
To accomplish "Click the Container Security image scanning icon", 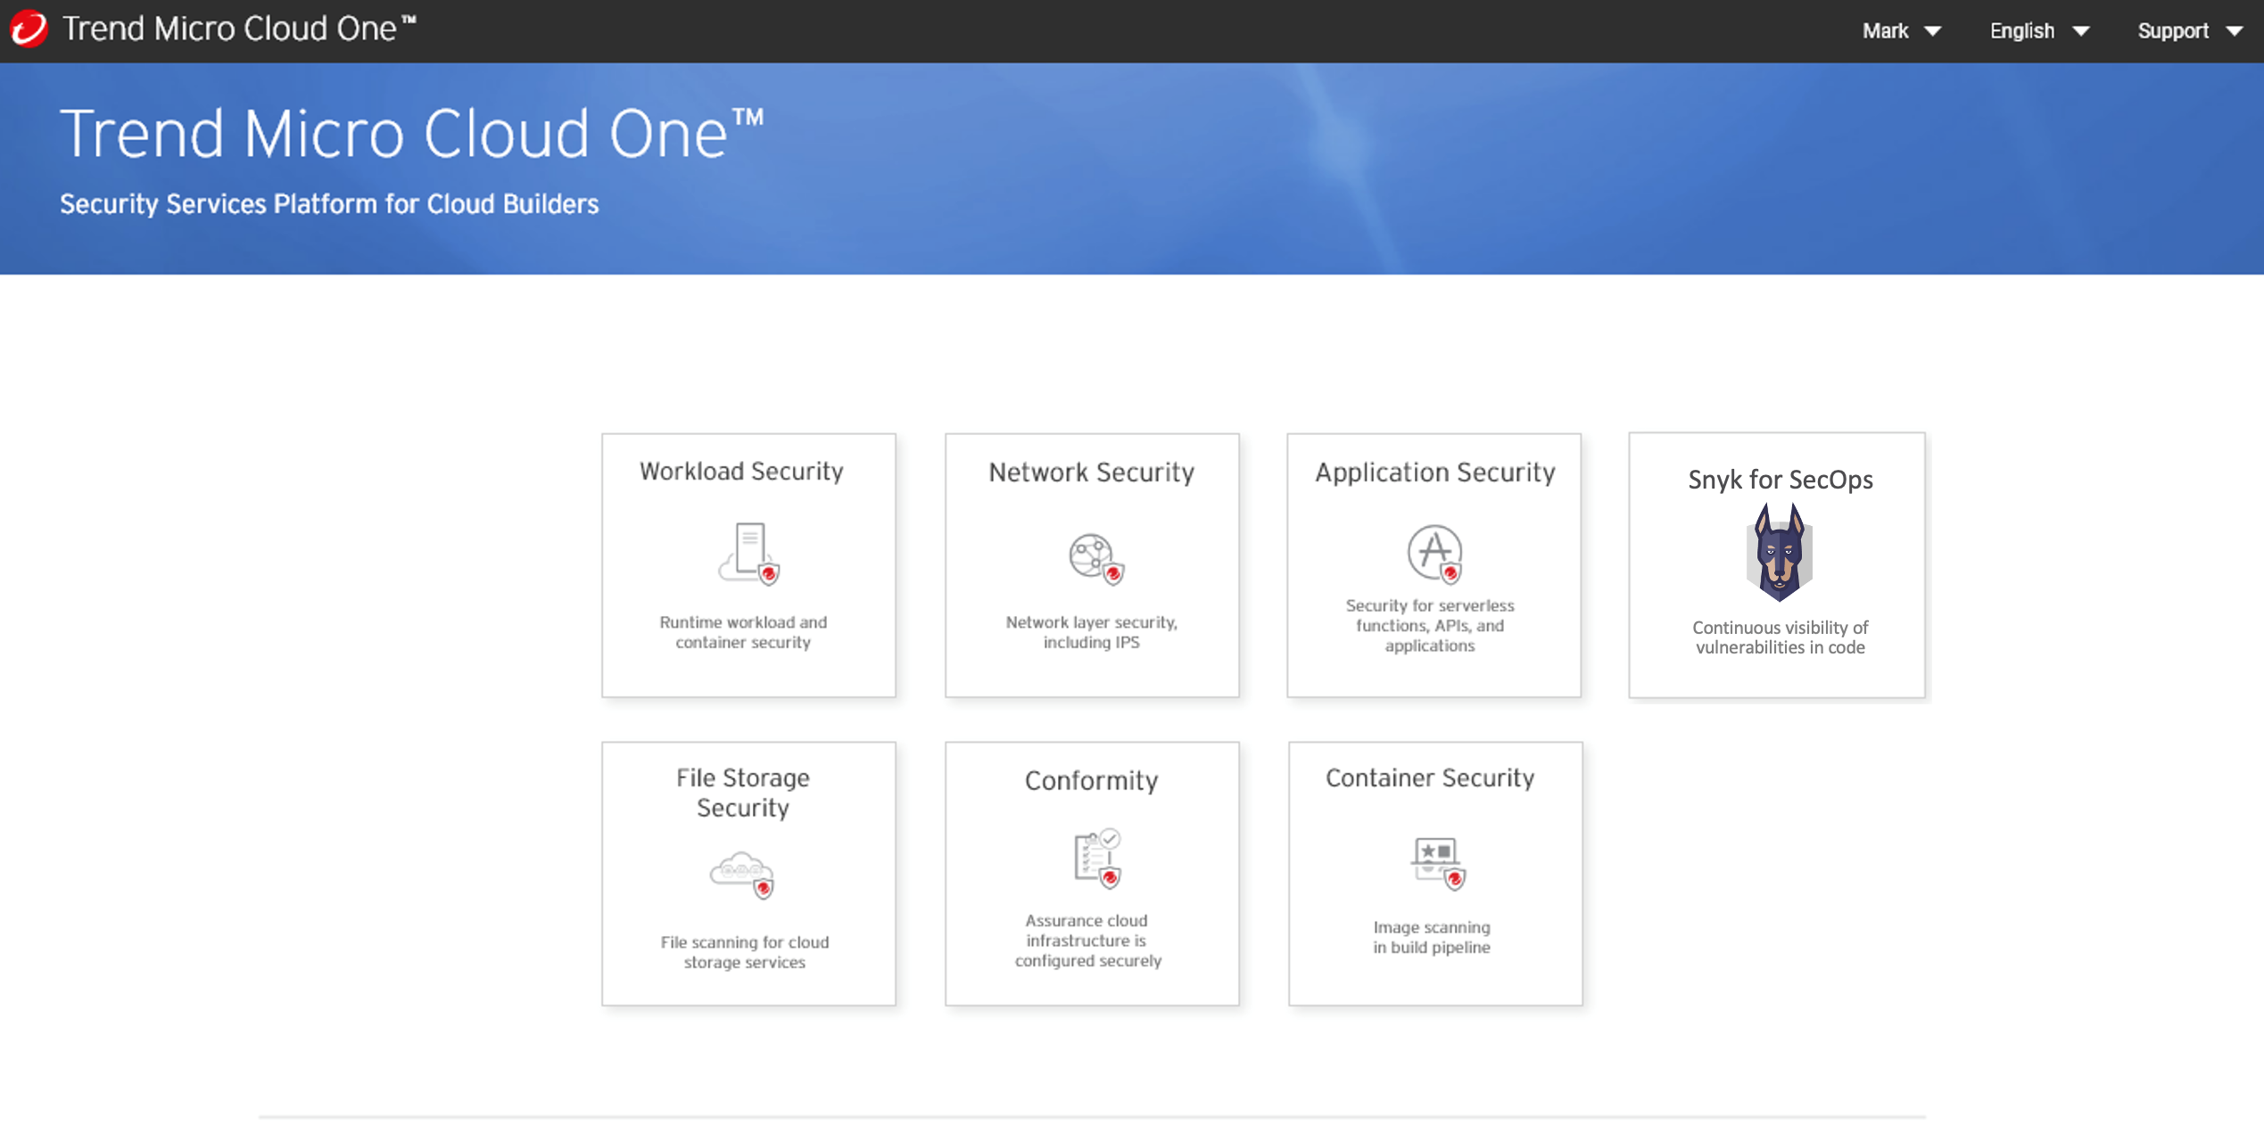I will (x=1436, y=862).
